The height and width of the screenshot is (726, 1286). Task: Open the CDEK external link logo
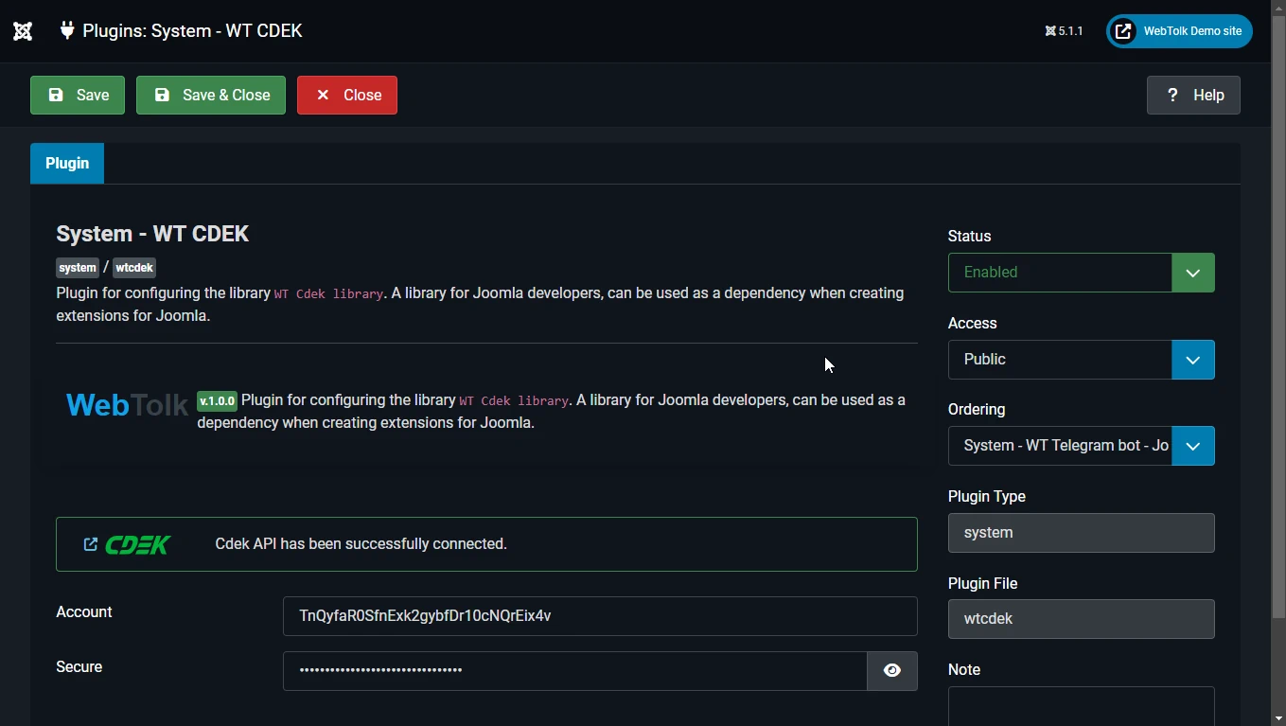127,544
